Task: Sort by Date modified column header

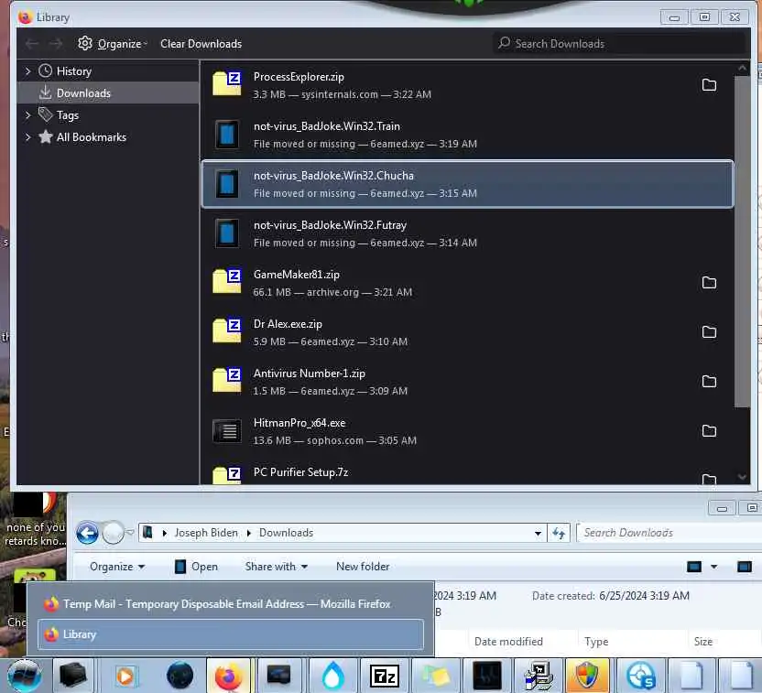Action: pyautogui.click(x=508, y=642)
